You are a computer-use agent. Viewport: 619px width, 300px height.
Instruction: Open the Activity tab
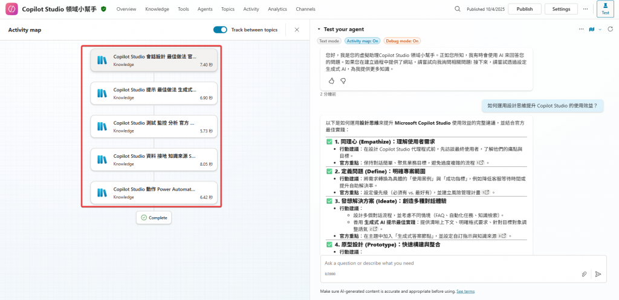pyautogui.click(x=251, y=9)
